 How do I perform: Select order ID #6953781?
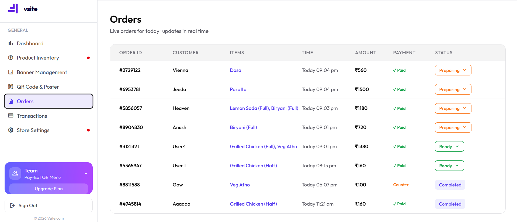point(130,89)
